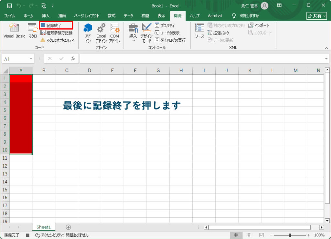Open COM アドイン dialog
The height and width of the screenshot is (239, 331).
[x=115, y=33]
